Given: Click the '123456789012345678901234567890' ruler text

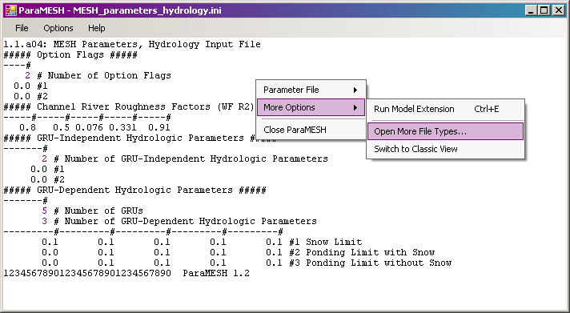Looking at the screenshot, I should pos(87,273).
